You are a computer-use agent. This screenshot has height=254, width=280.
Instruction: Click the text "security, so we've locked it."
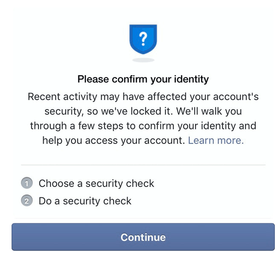[x=109, y=112]
